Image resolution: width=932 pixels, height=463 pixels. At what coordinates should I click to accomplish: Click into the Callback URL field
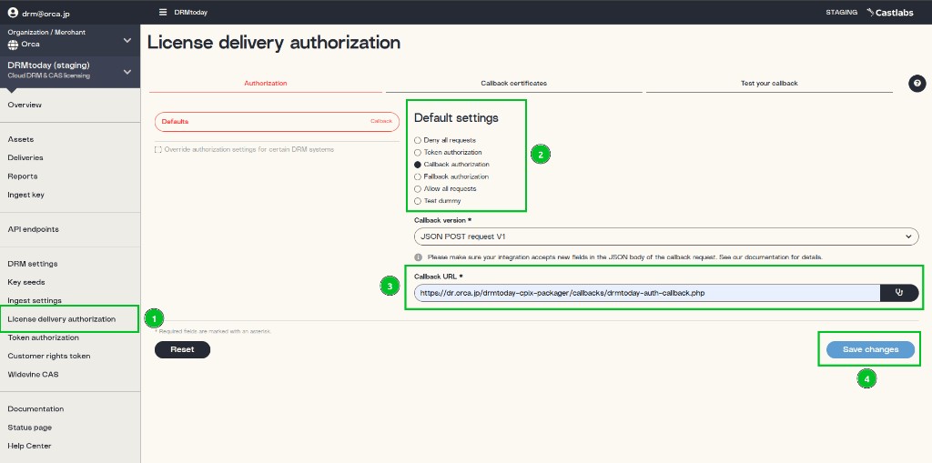[x=647, y=292]
